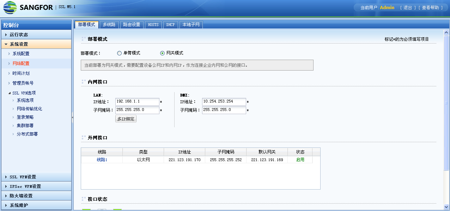Open help via [查看帮助]
The width and height of the screenshot is (450, 211).
click(430, 7)
